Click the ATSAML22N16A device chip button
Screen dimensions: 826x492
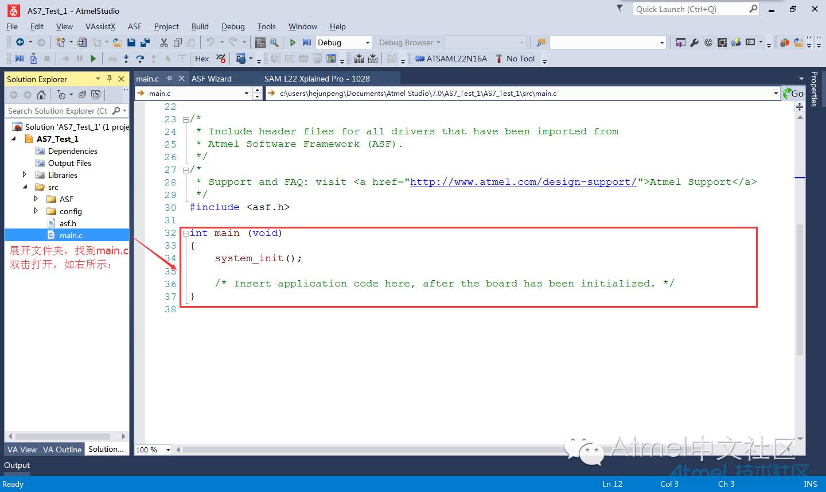coord(451,59)
